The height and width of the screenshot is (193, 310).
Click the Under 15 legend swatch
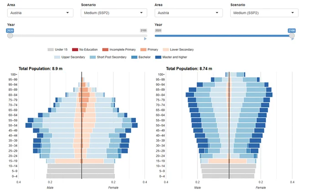click(x=51, y=49)
